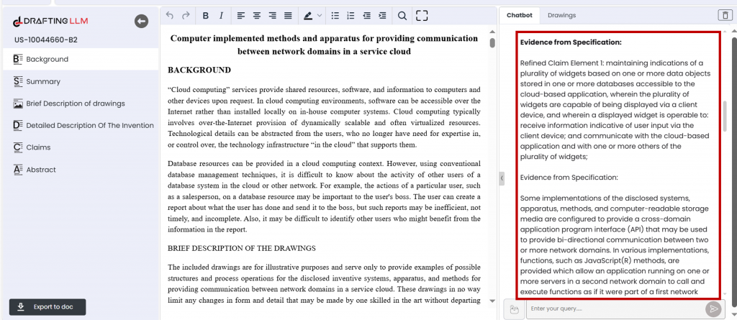Switch to Drawings tab
This screenshot has height=320, width=737.
[561, 15]
